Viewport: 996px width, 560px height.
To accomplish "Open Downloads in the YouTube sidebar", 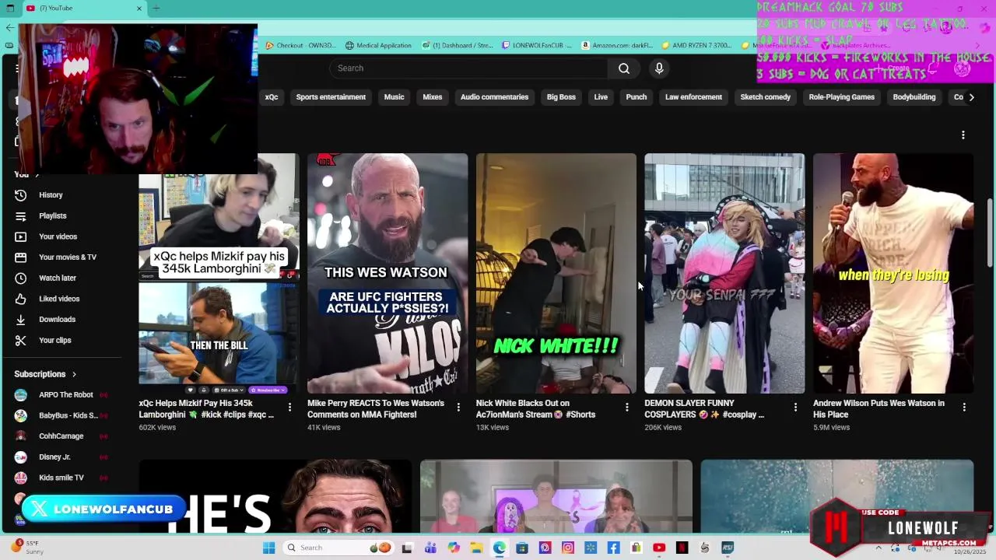I will tap(57, 320).
